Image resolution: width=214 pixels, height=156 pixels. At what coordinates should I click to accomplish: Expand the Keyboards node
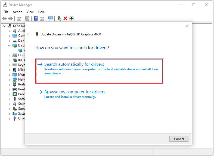pos(9,65)
